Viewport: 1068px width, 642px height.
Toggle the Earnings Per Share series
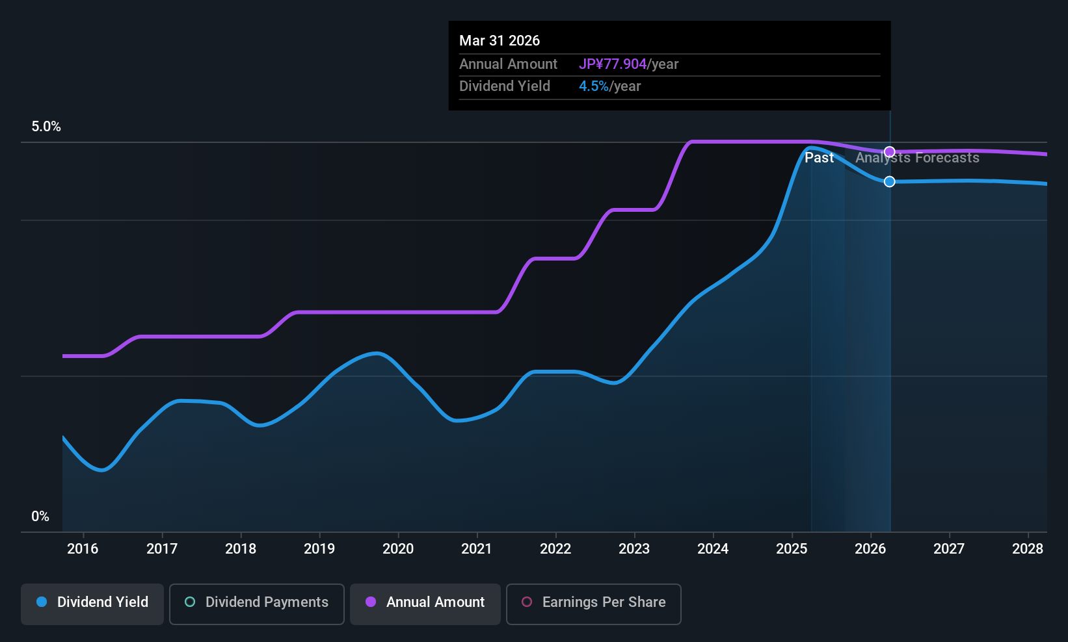tap(594, 604)
